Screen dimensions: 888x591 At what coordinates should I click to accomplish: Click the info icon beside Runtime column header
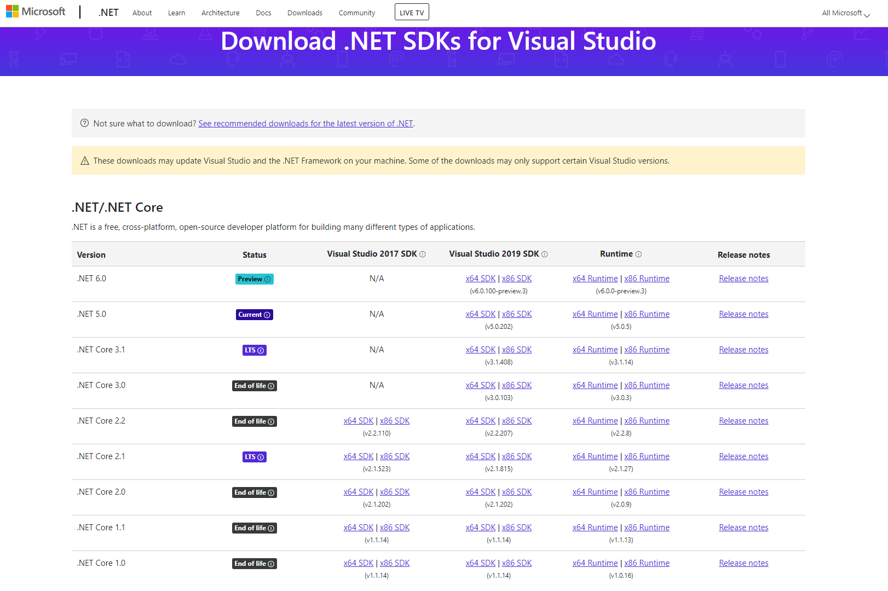[x=638, y=254]
